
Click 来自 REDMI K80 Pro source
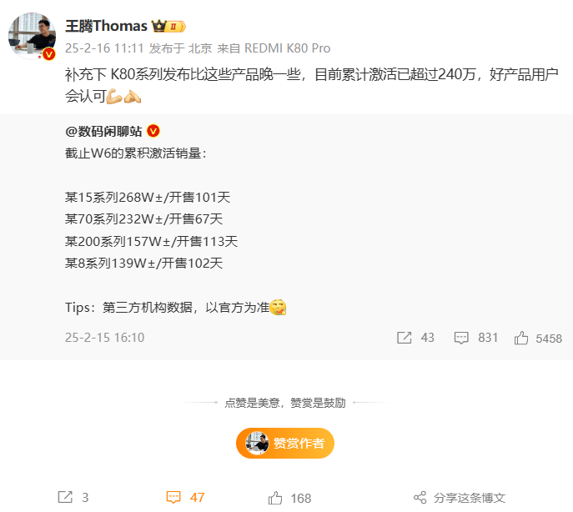coord(274,48)
